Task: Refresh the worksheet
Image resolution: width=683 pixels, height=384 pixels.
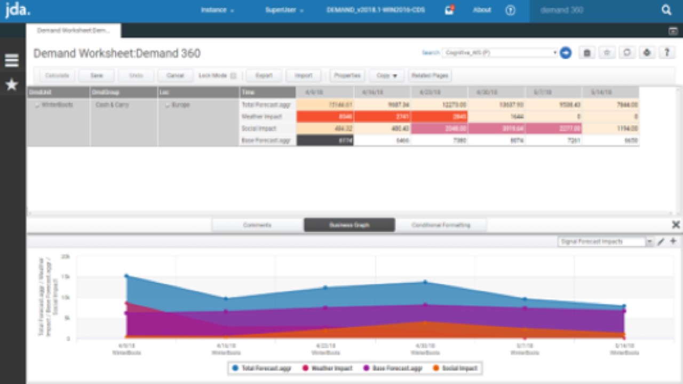Action: pos(627,53)
